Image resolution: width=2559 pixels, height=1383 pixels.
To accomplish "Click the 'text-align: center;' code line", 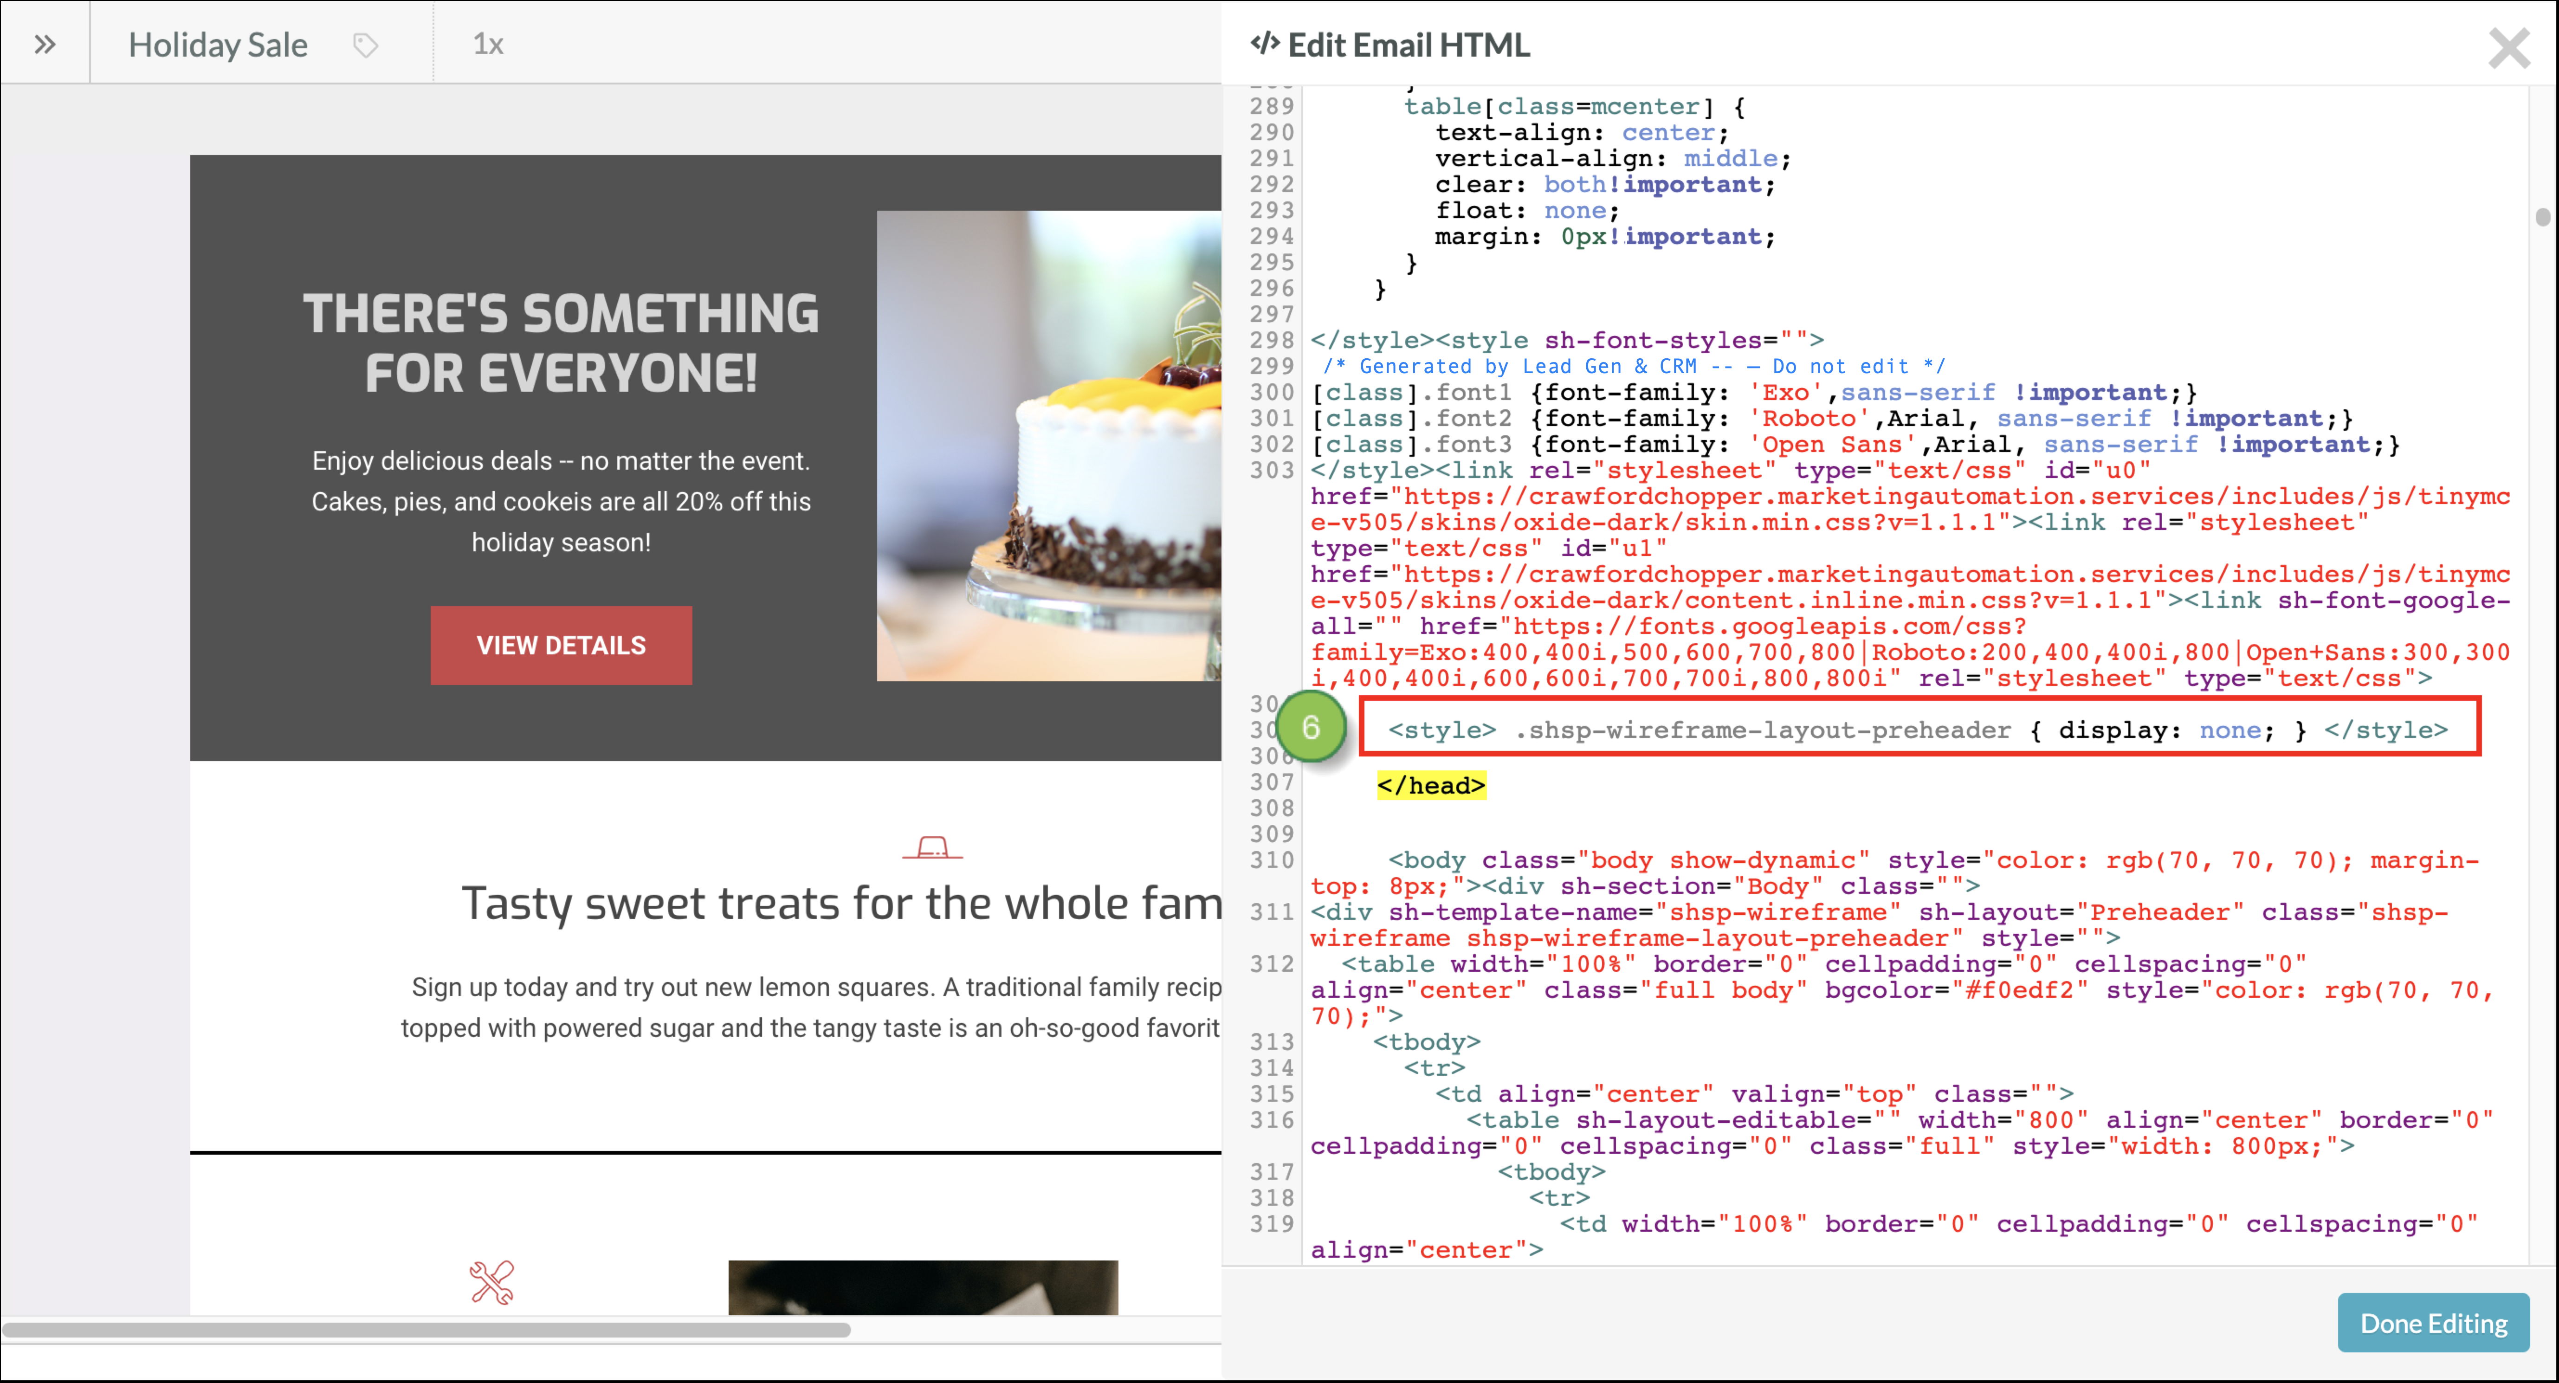I will tap(1582, 132).
